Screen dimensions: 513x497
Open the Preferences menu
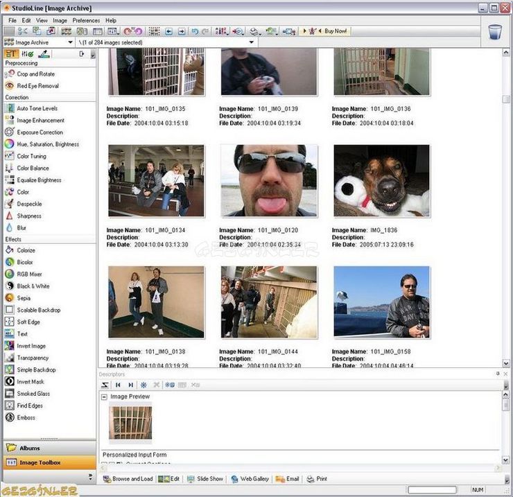pos(86,20)
